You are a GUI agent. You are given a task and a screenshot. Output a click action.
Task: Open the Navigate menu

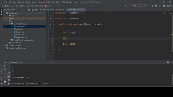[x=21, y=2]
